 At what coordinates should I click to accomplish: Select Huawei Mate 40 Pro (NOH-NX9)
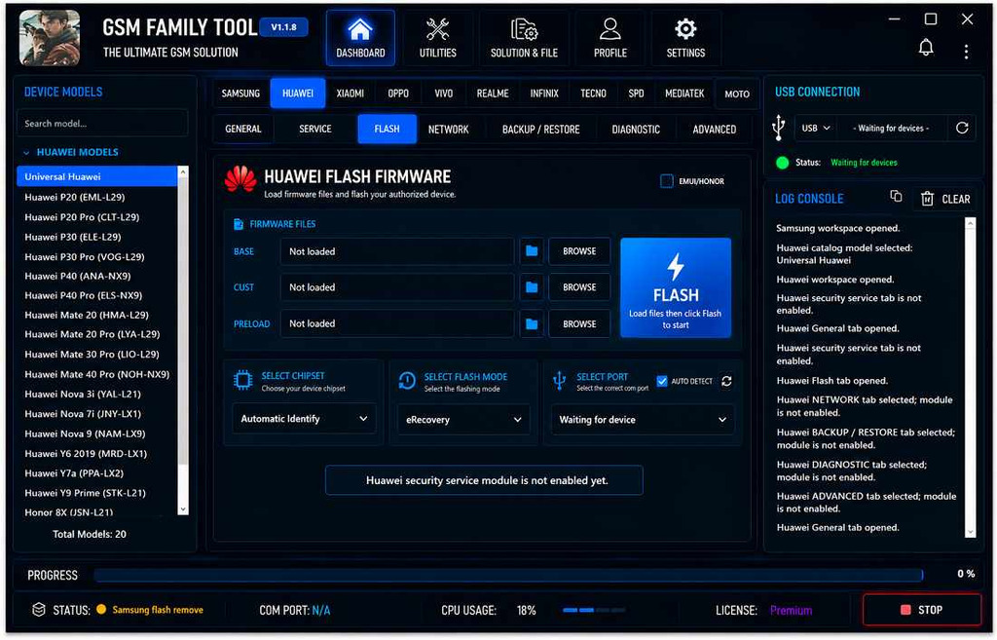(x=96, y=375)
